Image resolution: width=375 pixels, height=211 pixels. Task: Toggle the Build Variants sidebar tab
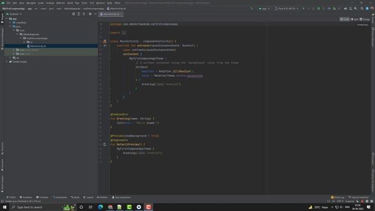coord(2,183)
